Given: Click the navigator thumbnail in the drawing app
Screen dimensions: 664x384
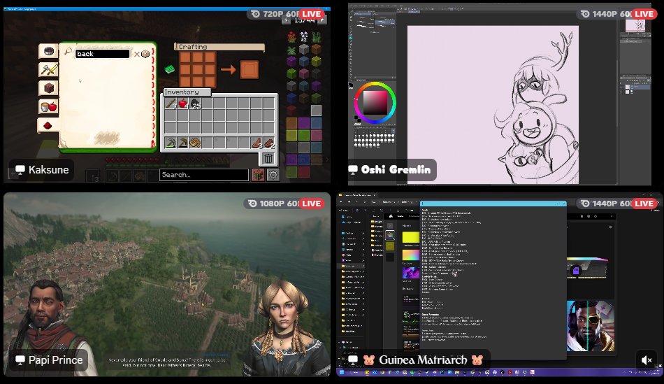Looking at the screenshot, I should (635, 25).
